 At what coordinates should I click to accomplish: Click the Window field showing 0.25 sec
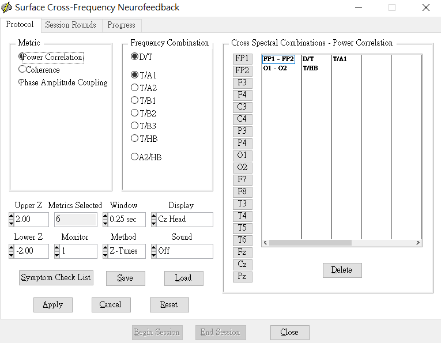127,220
